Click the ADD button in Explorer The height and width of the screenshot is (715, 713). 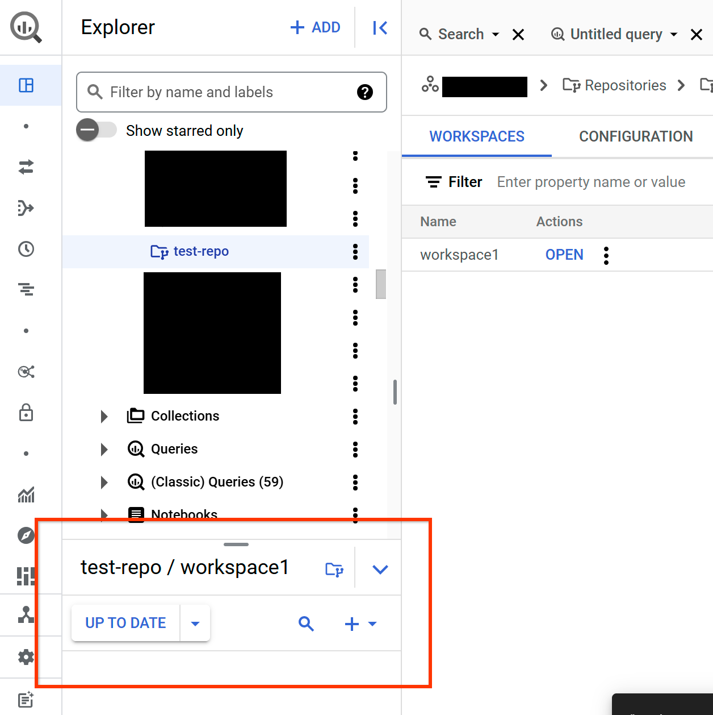point(316,27)
